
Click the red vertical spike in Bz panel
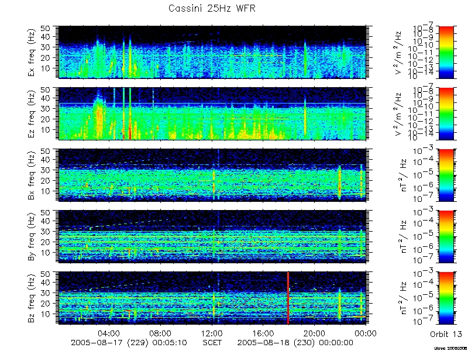coord(288,298)
